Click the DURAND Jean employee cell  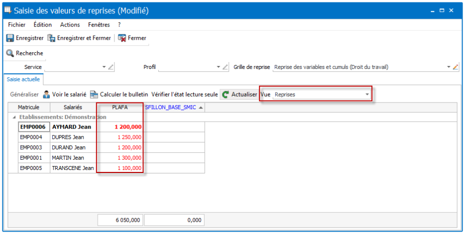coord(73,147)
